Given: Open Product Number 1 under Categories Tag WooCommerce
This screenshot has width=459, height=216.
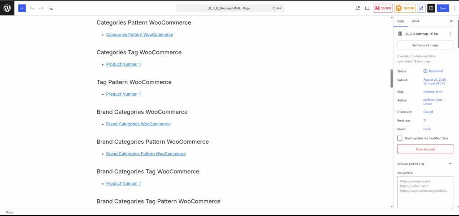Looking at the screenshot, I should pyautogui.click(x=123, y=64).
